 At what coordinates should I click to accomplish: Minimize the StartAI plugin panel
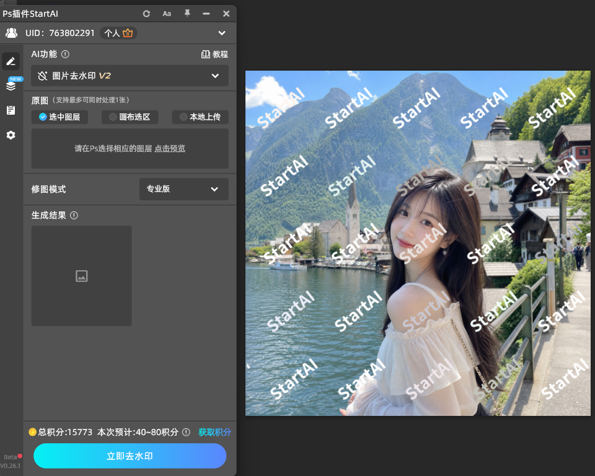click(206, 14)
